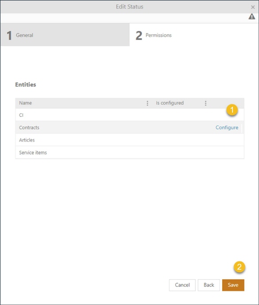Go back to previous step

coord(209,285)
